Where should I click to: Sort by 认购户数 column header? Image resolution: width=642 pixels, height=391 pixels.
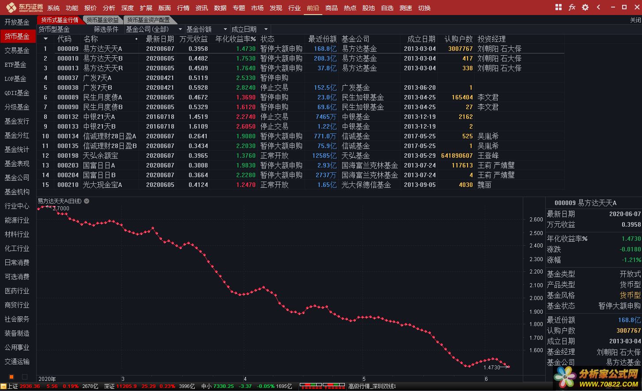point(458,39)
